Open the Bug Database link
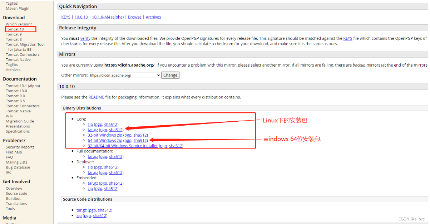 18,167
